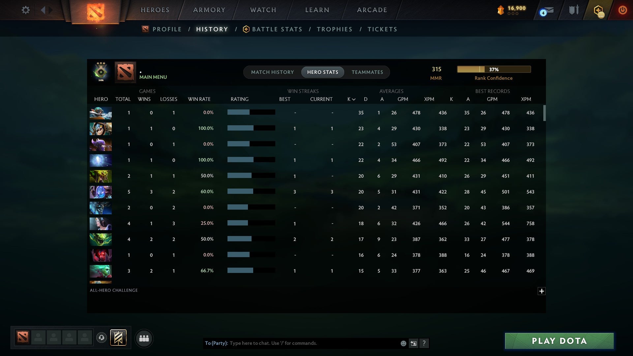
Task: Click the rank medal icon
Action: [x=101, y=72]
